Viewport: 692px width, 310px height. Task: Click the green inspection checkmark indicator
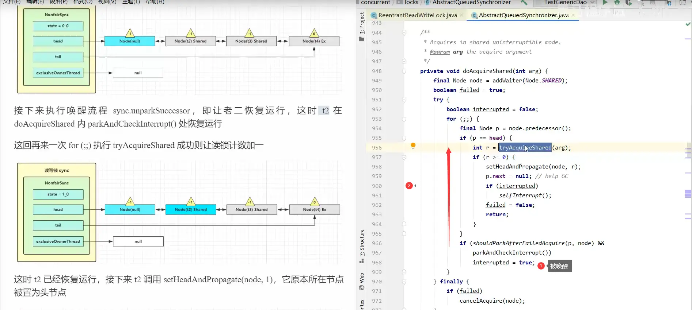[x=688, y=24]
